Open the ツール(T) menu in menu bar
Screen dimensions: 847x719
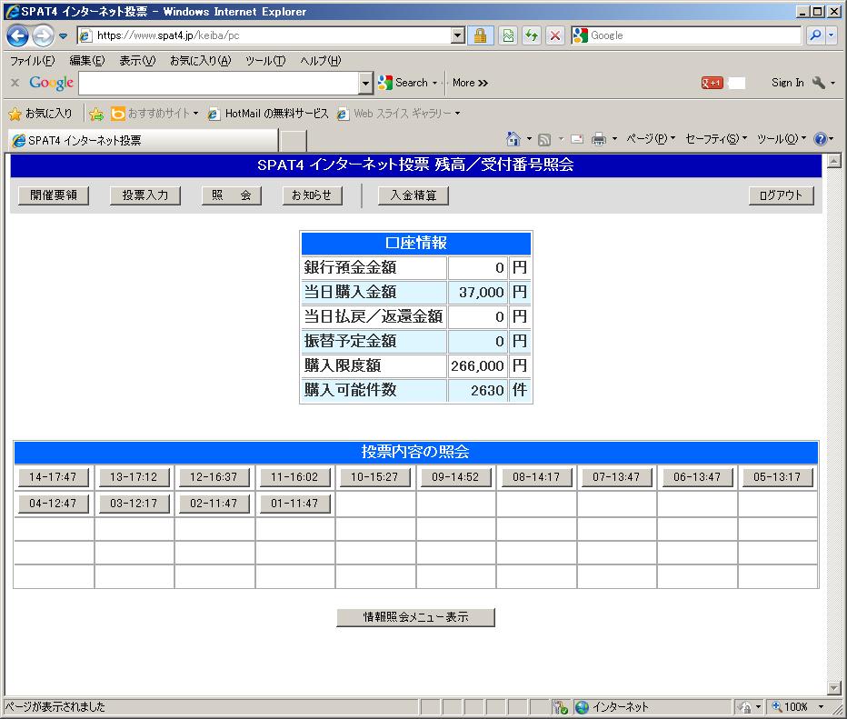[265, 61]
